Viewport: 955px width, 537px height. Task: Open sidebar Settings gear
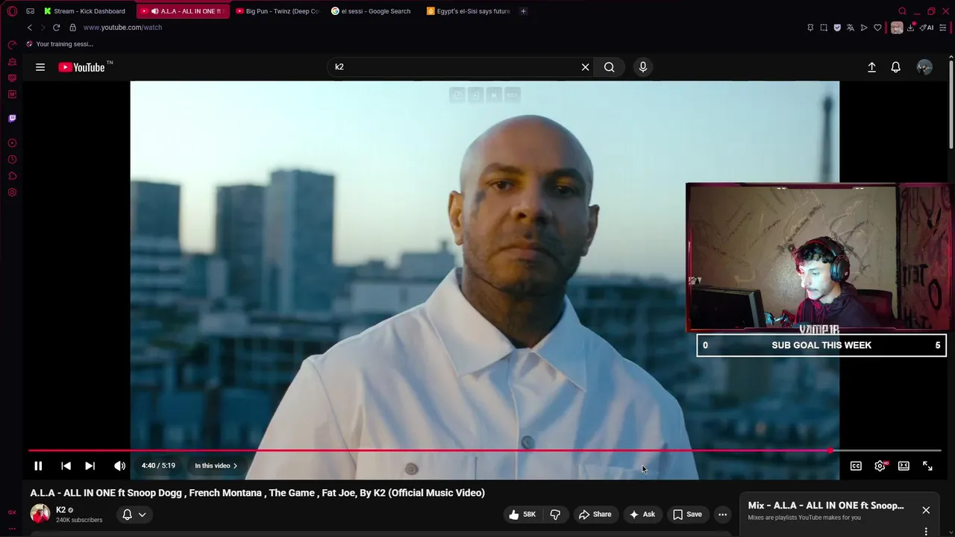tap(12, 192)
